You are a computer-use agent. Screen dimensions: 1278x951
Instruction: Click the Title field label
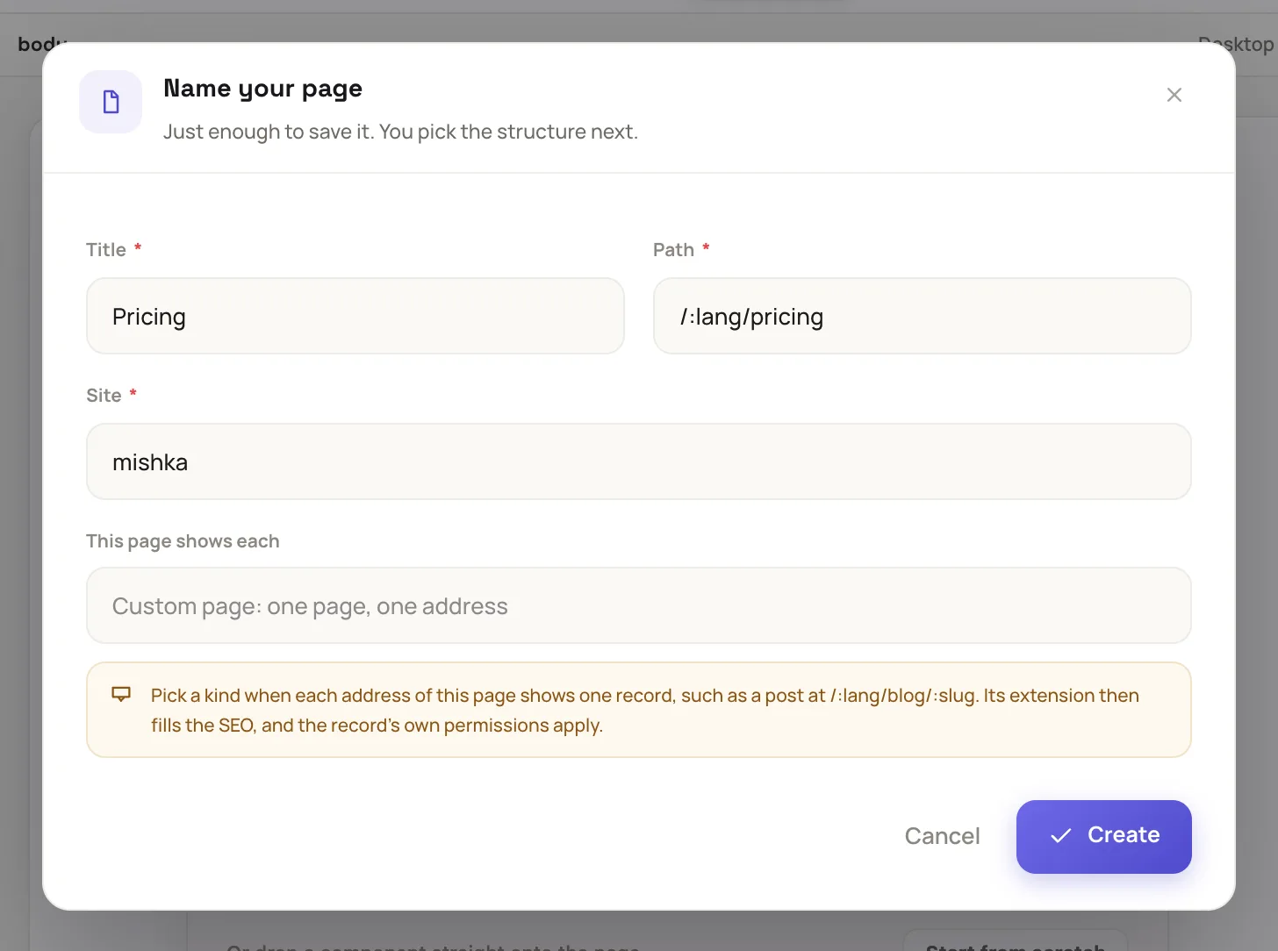(106, 250)
